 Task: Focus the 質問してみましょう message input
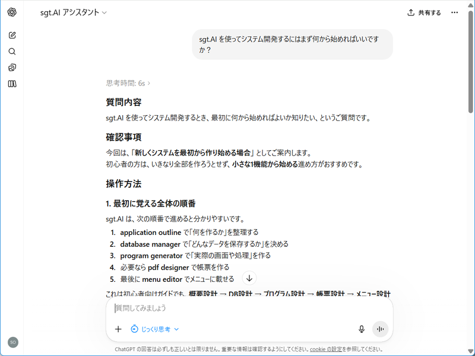click(x=249, y=308)
